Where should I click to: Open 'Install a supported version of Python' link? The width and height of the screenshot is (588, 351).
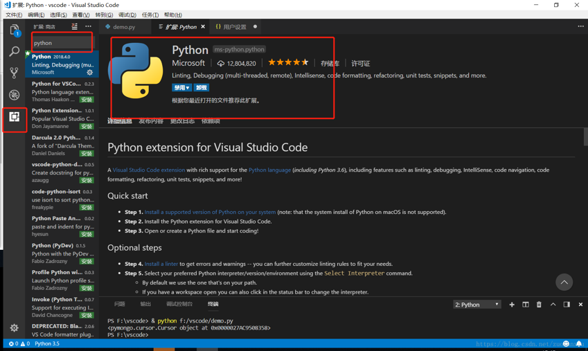pyautogui.click(x=210, y=212)
